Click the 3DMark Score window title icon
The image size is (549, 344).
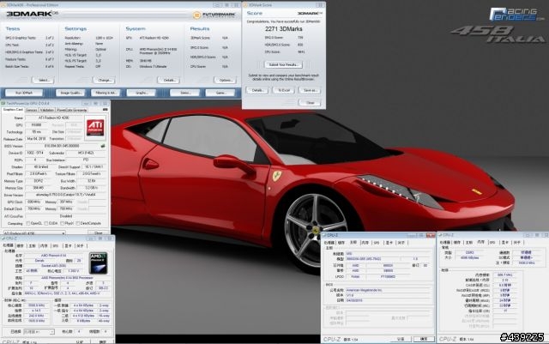(245, 5)
